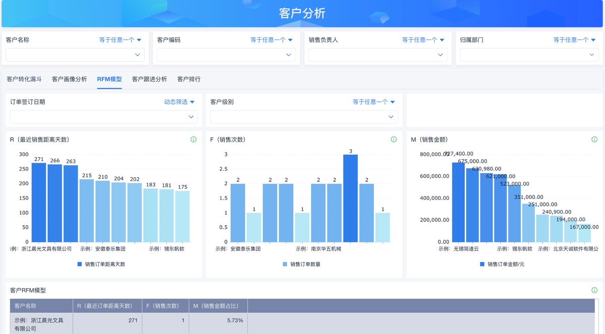Image resolution: width=605 pixels, height=334 pixels.
Task: Open 销售负责人 condition dropdown 等于任意一个
Action: 423,40
